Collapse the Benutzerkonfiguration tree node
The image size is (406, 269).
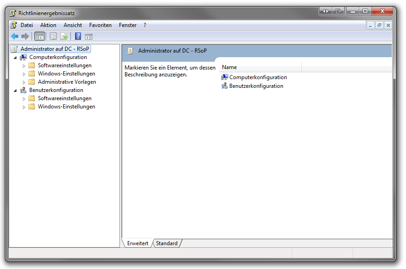16,91
